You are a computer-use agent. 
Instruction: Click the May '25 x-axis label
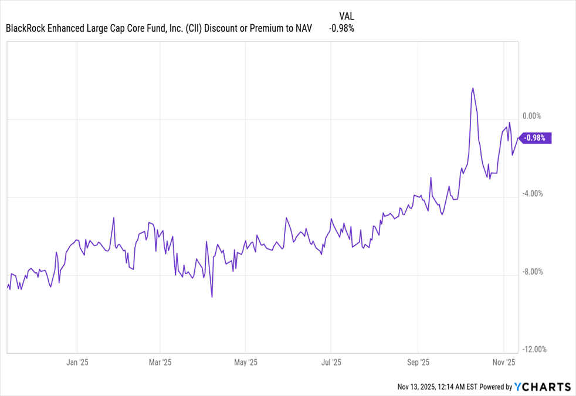point(246,363)
